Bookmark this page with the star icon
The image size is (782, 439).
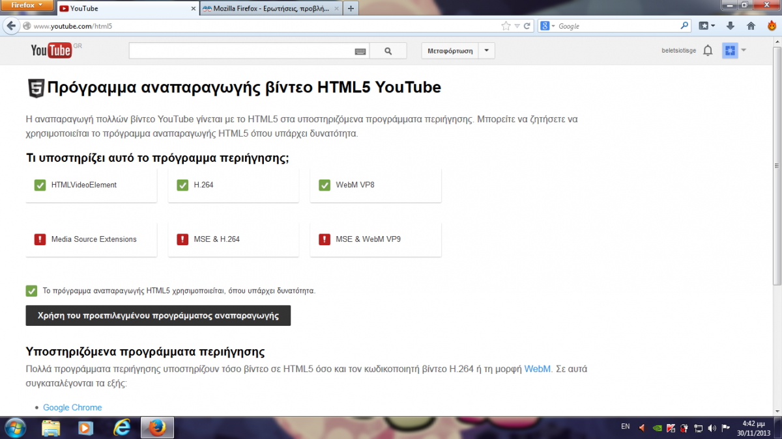tap(506, 26)
